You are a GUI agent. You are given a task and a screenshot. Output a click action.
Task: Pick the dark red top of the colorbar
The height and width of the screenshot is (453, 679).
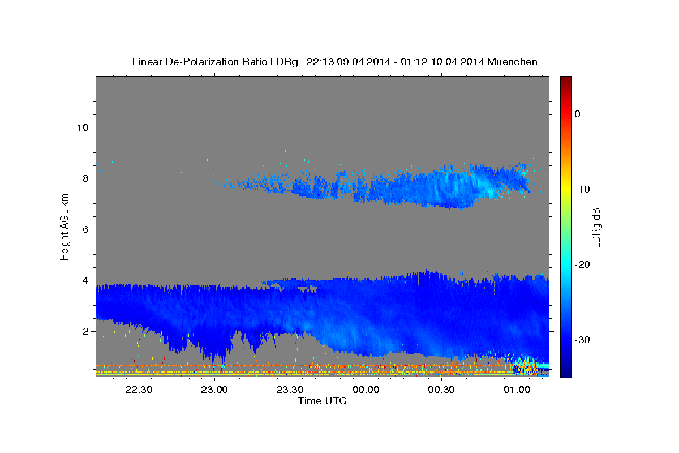[x=566, y=80]
